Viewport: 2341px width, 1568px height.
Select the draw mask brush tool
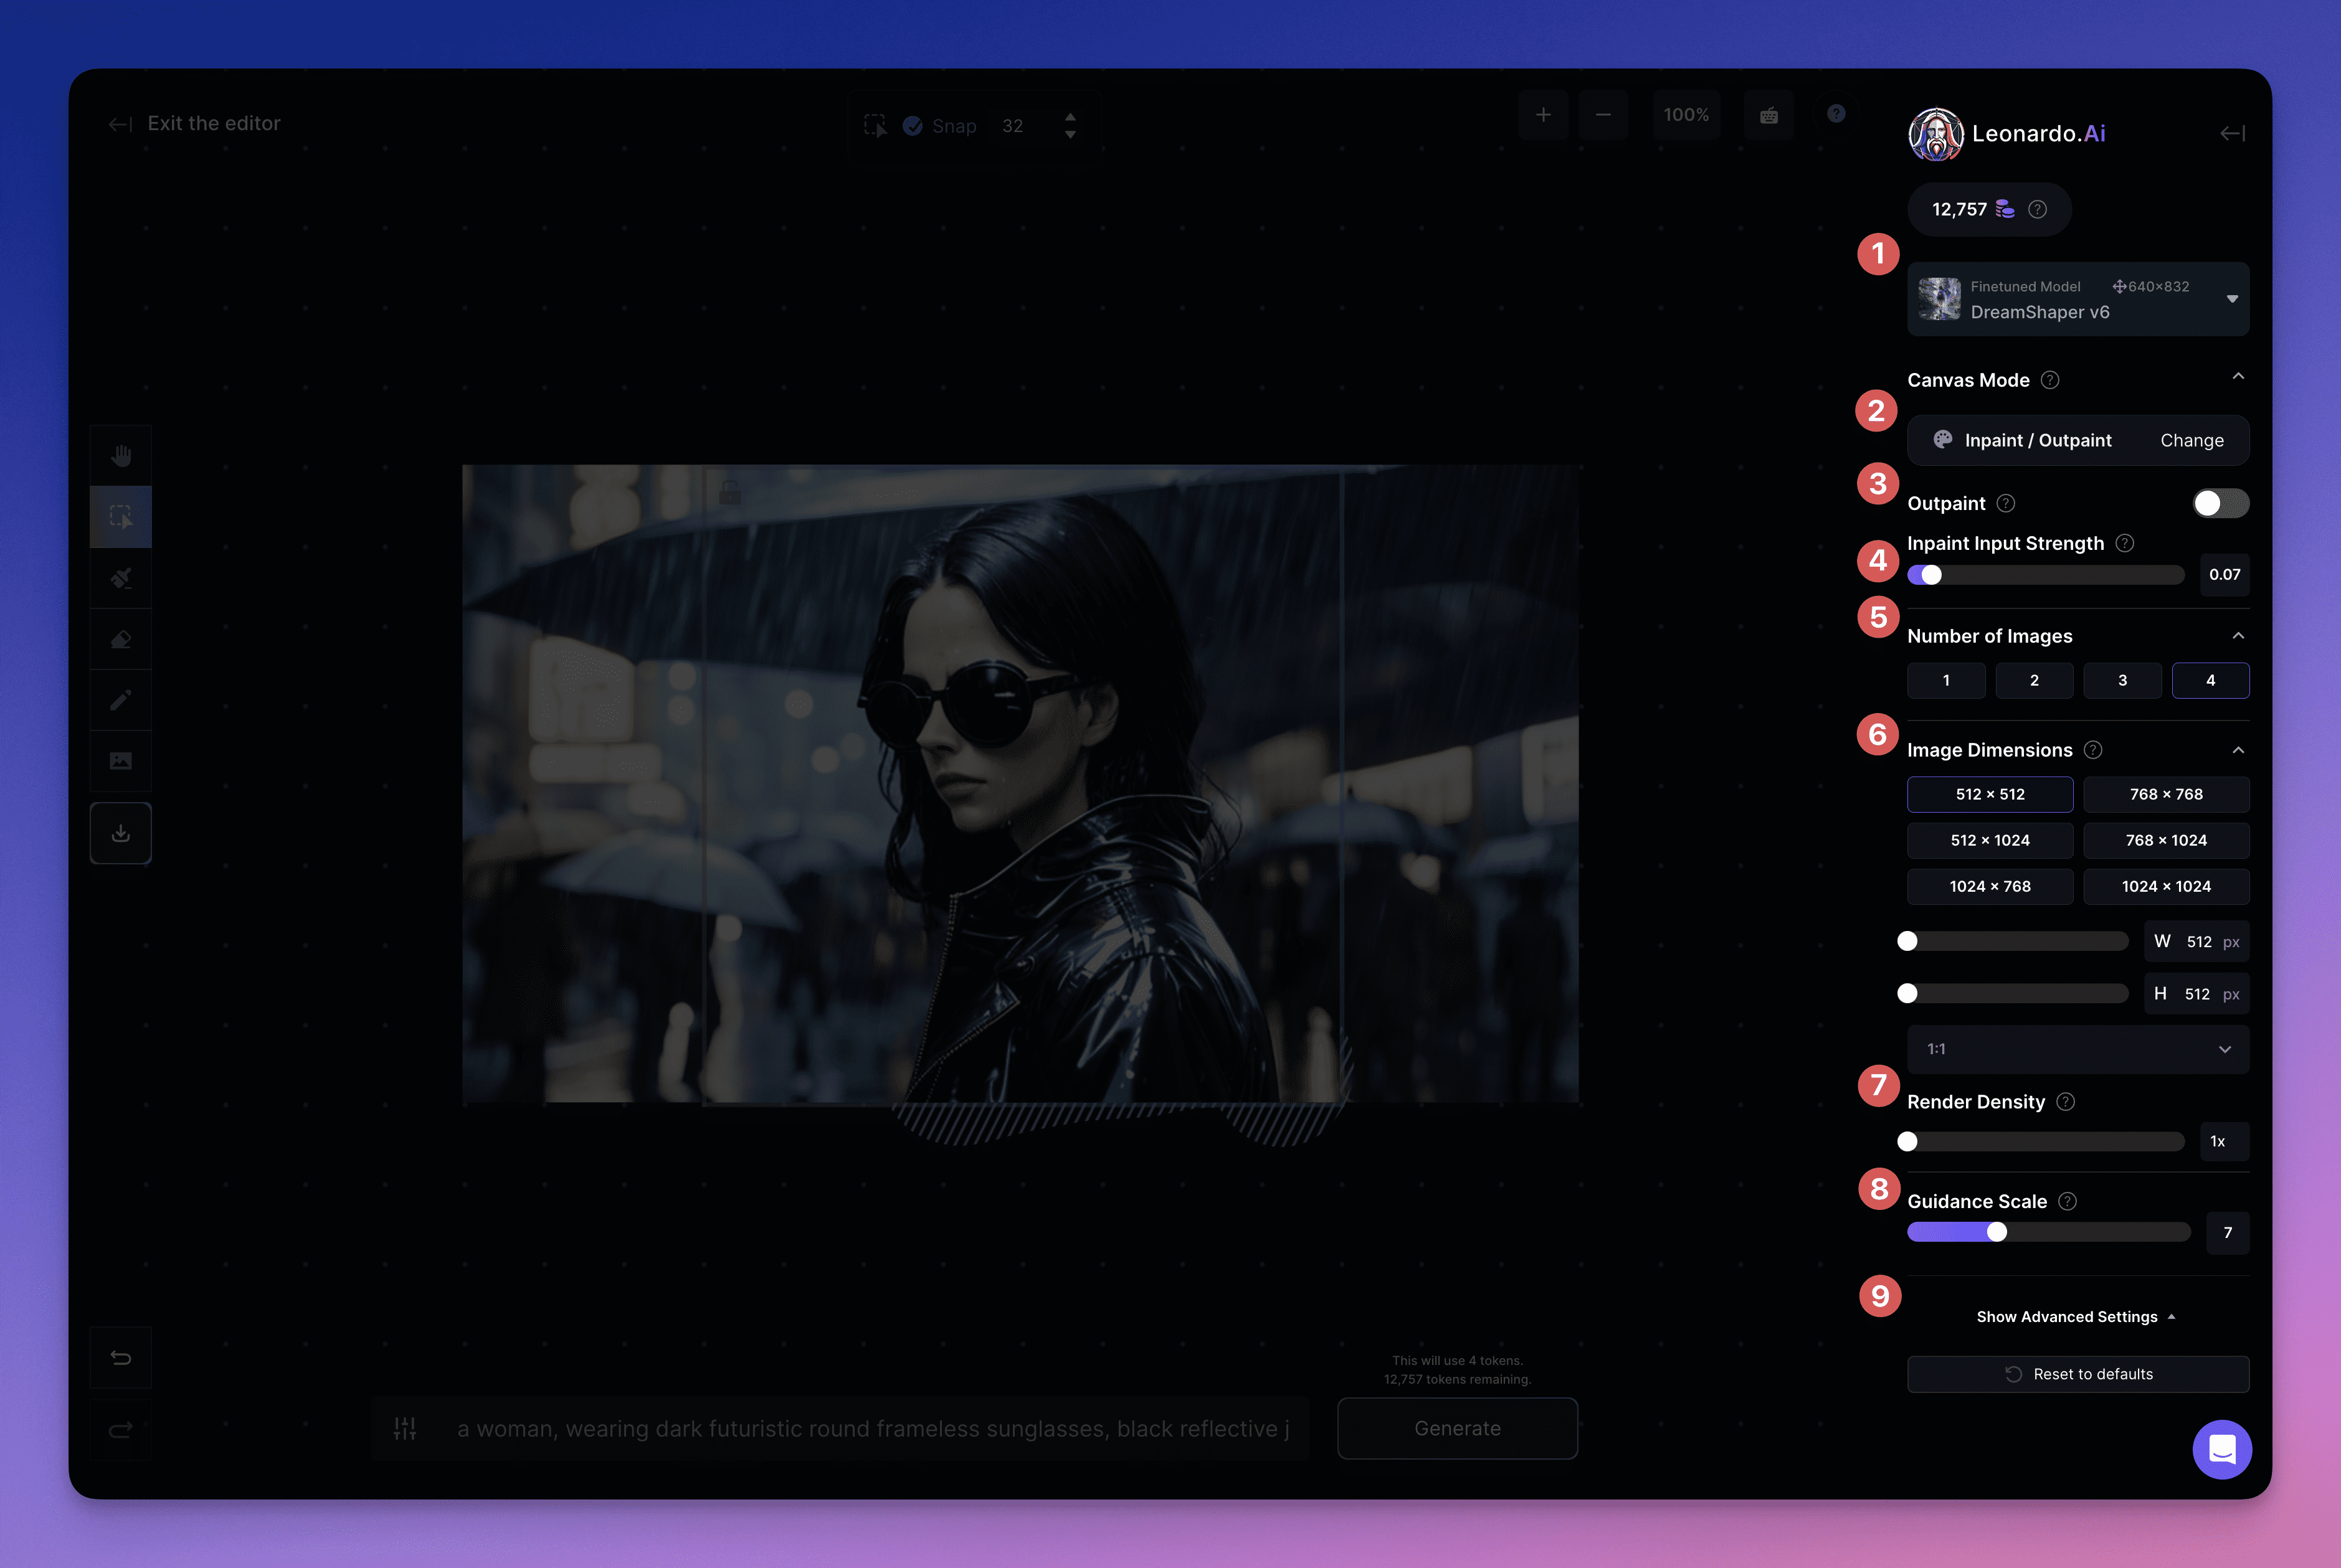[x=121, y=578]
